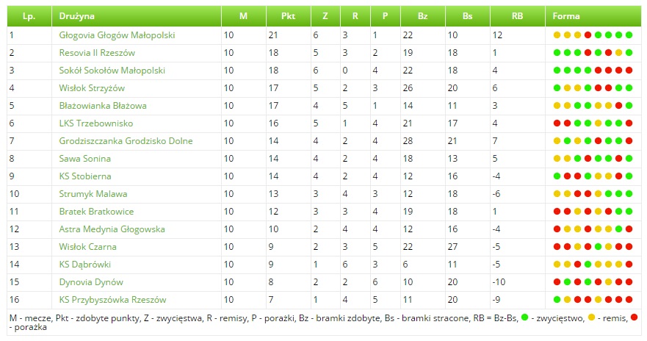This screenshot has width=647, height=341.
Task: Select the green form dot for KS Przybyszówka
Action: click(557, 300)
